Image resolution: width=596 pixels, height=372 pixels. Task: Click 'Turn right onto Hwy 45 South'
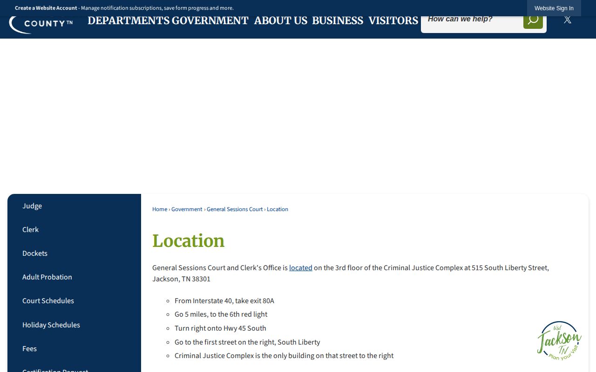click(x=220, y=328)
